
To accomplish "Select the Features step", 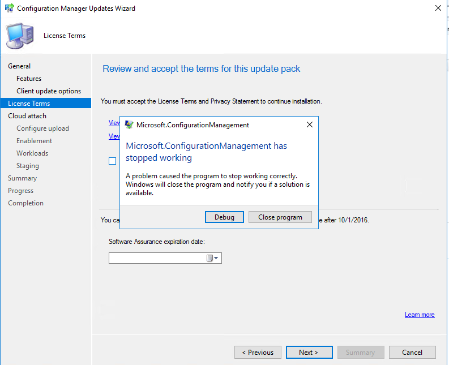I will 29,79.
